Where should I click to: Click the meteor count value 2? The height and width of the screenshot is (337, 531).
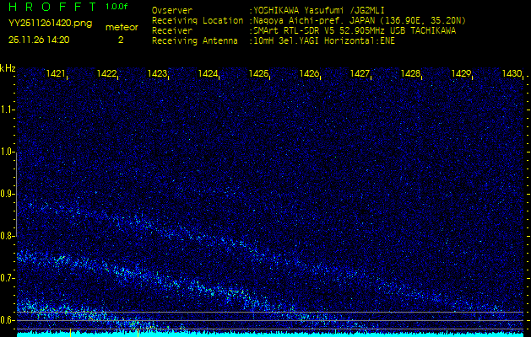pyautogui.click(x=120, y=39)
